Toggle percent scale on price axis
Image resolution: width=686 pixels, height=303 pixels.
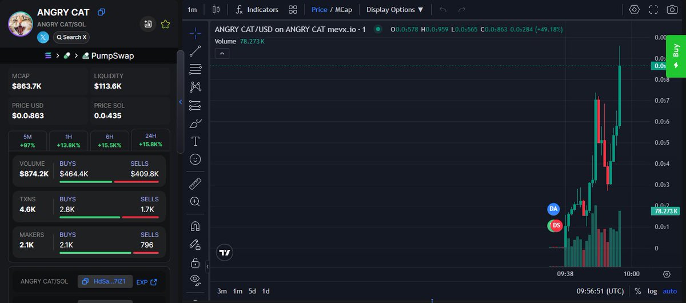[x=638, y=291]
